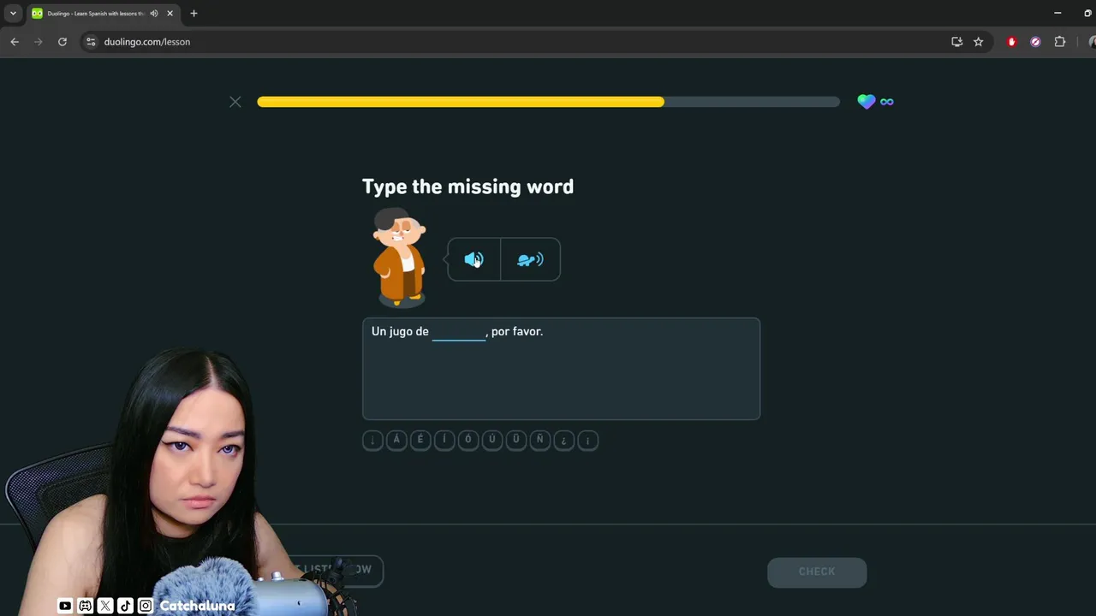Play the sentence audio at normal speed

(474, 259)
